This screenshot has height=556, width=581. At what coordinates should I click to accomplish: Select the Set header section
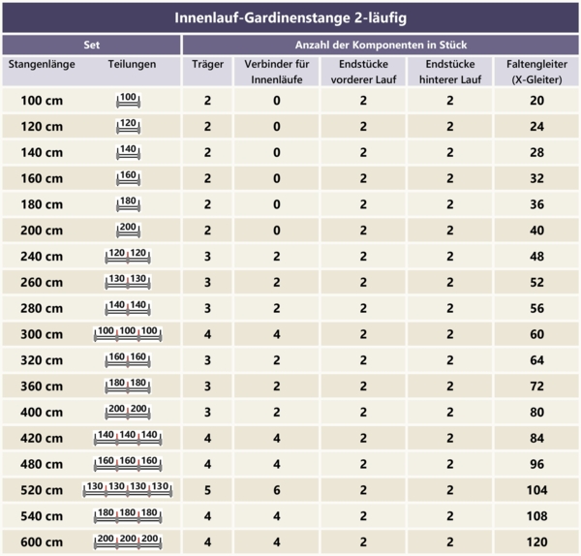pyautogui.click(x=91, y=46)
